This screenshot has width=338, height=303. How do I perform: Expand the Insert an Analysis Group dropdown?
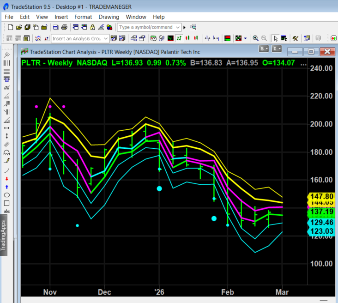click(x=106, y=39)
